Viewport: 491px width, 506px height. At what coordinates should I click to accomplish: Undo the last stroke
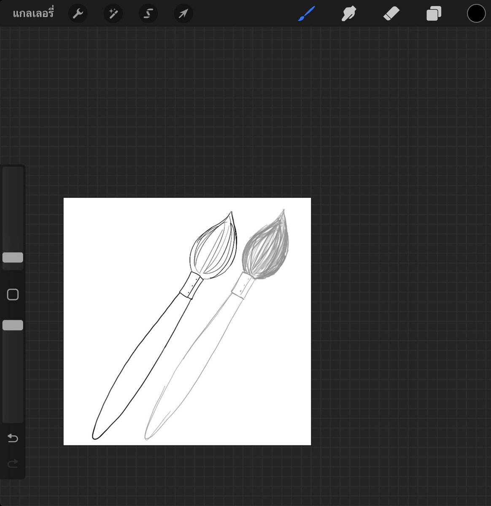13,439
